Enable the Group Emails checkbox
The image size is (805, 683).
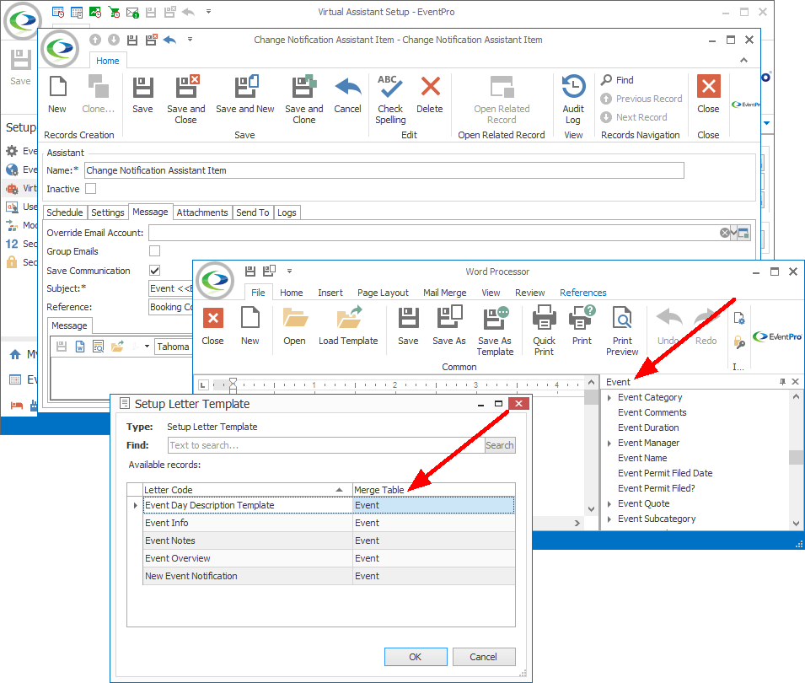[154, 251]
